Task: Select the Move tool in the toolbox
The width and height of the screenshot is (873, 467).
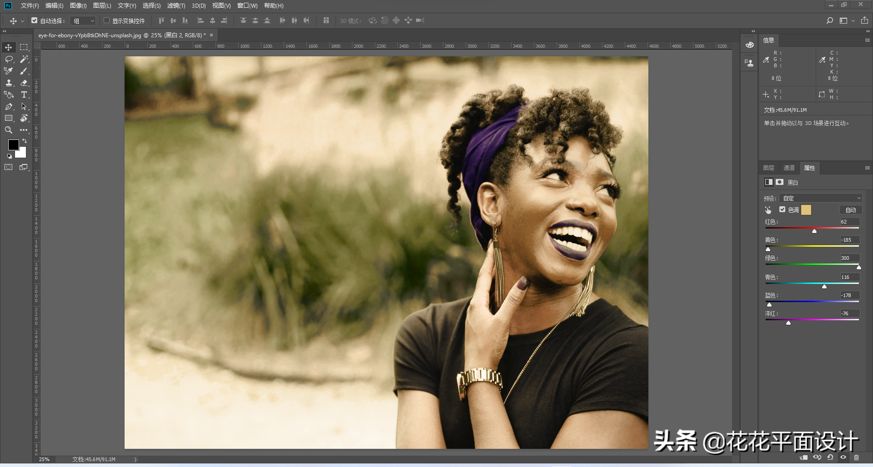Action: point(9,47)
